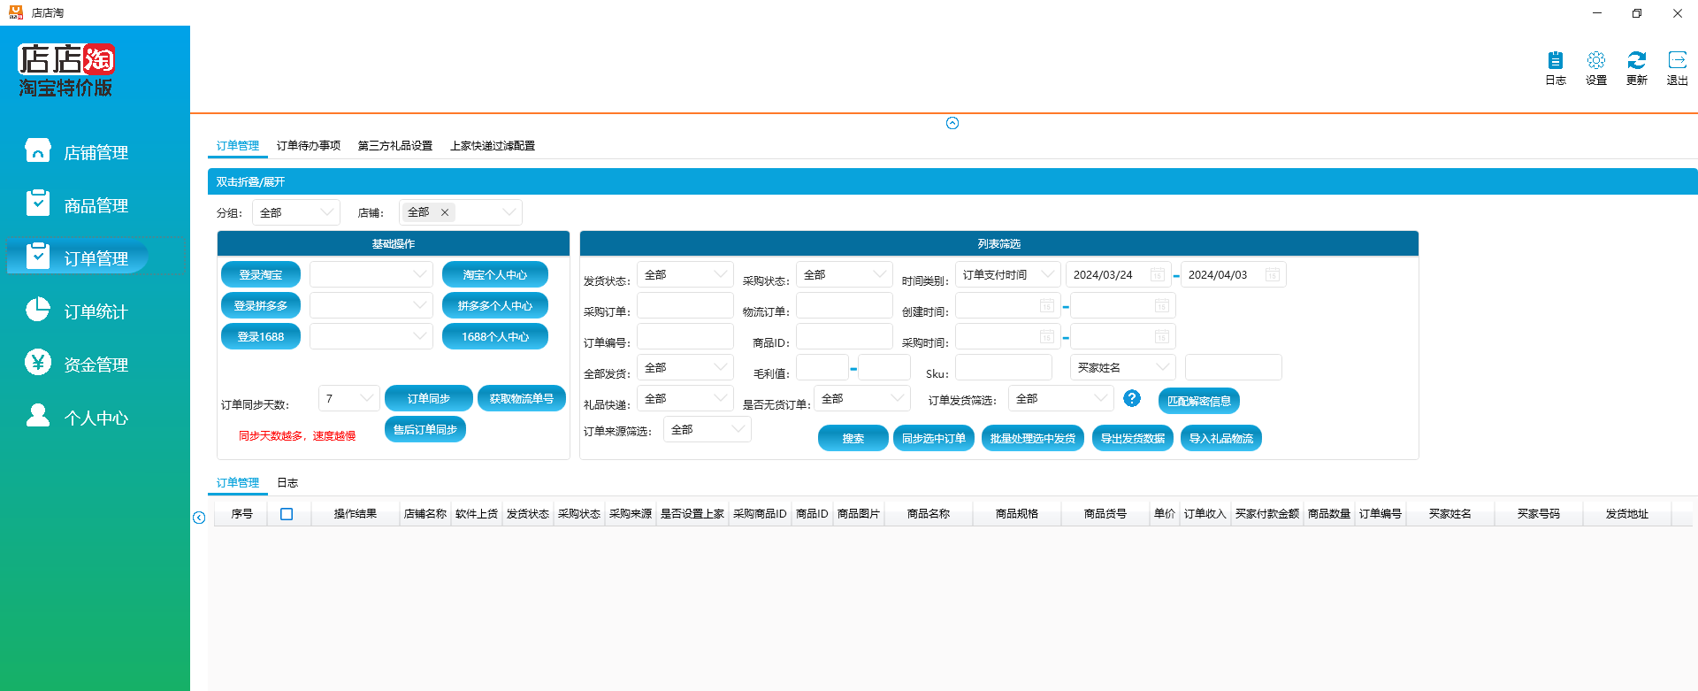Image resolution: width=1698 pixels, height=691 pixels.
Task: Open the account dropdown beside 登录1688
Action: (x=371, y=336)
